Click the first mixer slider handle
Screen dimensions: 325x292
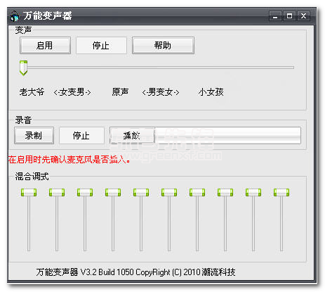pyautogui.click(x=29, y=193)
